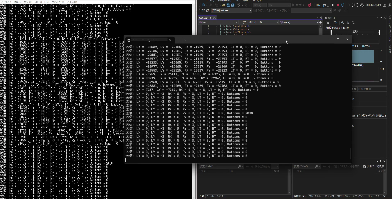Image resolution: width=392 pixels, height=199 pixels.
Task: Open the Help menu in the left console window
Action: point(72,2)
